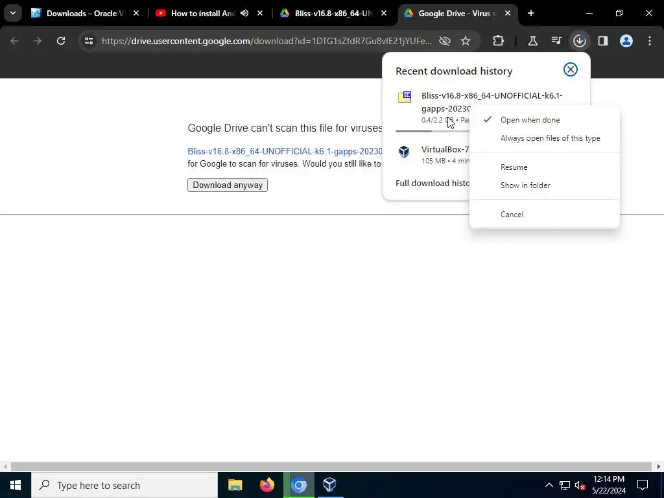Close the YouTube How to install tab
The height and width of the screenshot is (498, 664).
[x=260, y=13]
